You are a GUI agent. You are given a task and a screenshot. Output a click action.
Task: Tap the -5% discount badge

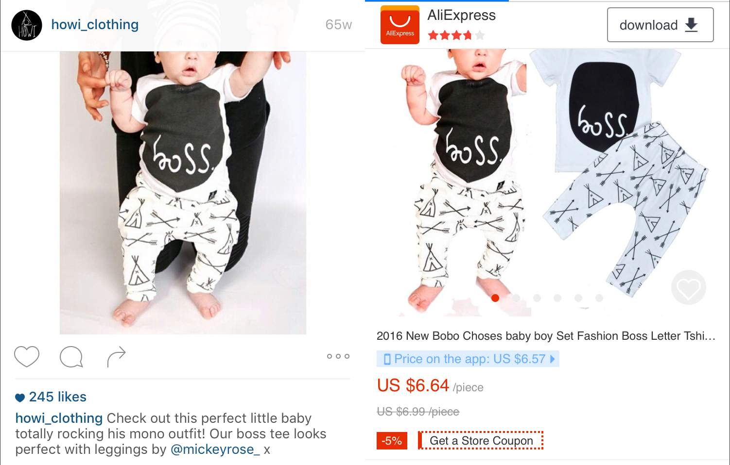pyautogui.click(x=392, y=441)
